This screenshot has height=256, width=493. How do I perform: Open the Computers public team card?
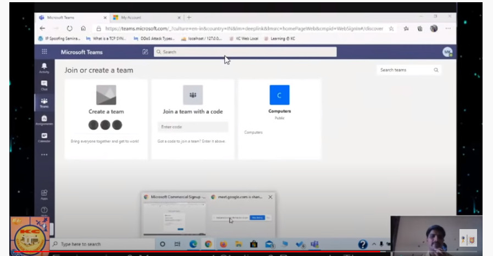coord(279,119)
